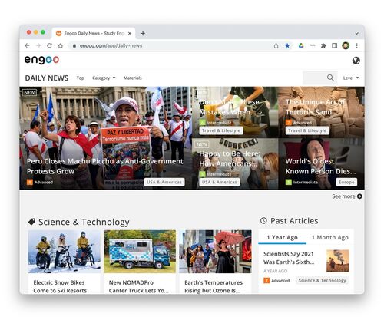Image resolution: width=384 pixels, height=320 pixels.
Task: Open Peru Closes Machu Picchu article
Action: (105, 166)
